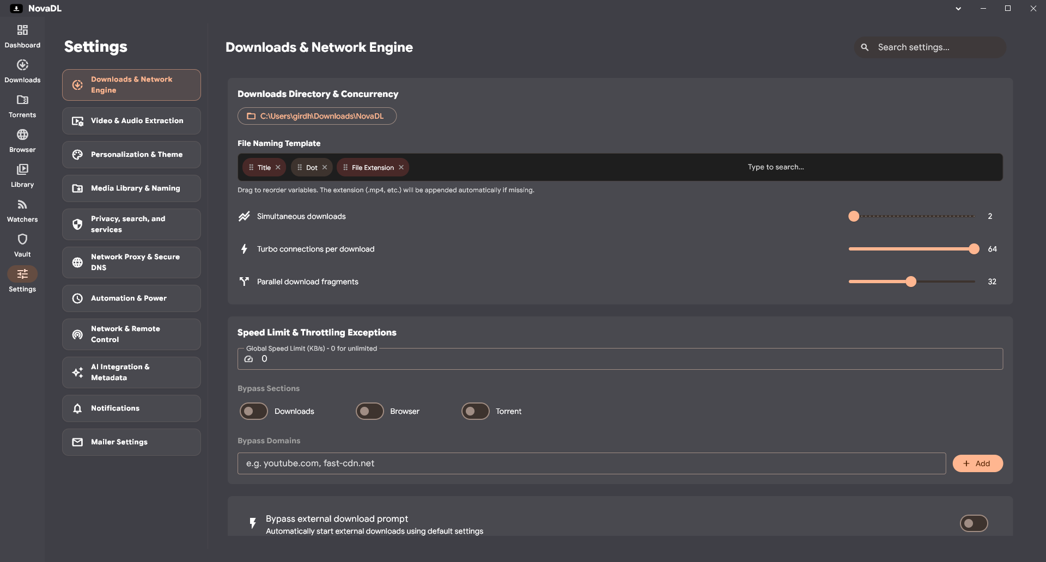Click the Add bypass domain button
The image size is (1046, 562).
(977, 463)
